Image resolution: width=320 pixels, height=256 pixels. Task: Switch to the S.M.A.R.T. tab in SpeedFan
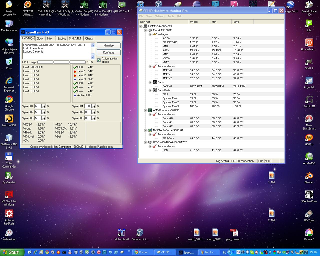(x=75, y=38)
